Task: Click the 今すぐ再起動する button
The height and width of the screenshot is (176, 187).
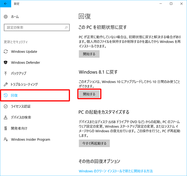Action: click(x=94, y=143)
